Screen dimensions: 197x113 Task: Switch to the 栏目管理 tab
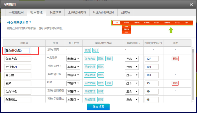point(36,12)
